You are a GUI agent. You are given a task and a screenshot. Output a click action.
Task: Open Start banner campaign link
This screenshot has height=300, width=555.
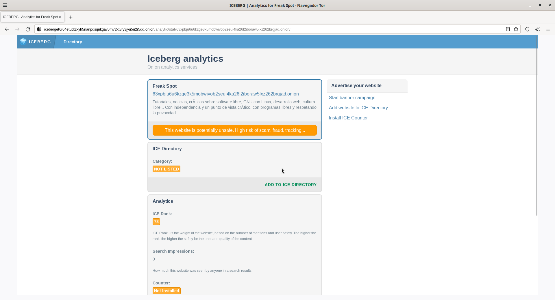352,97
